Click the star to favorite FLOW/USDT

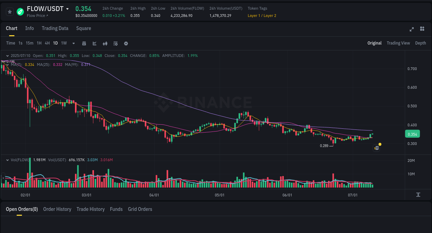10,11
